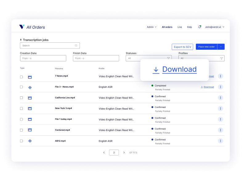The width and height of the screenshot is (243, 181).
Task: Click the Export to SCV button
Action: click(x=182, y=47)
